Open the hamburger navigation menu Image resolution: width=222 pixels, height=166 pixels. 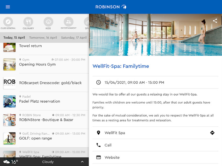[x=8, y=7]
